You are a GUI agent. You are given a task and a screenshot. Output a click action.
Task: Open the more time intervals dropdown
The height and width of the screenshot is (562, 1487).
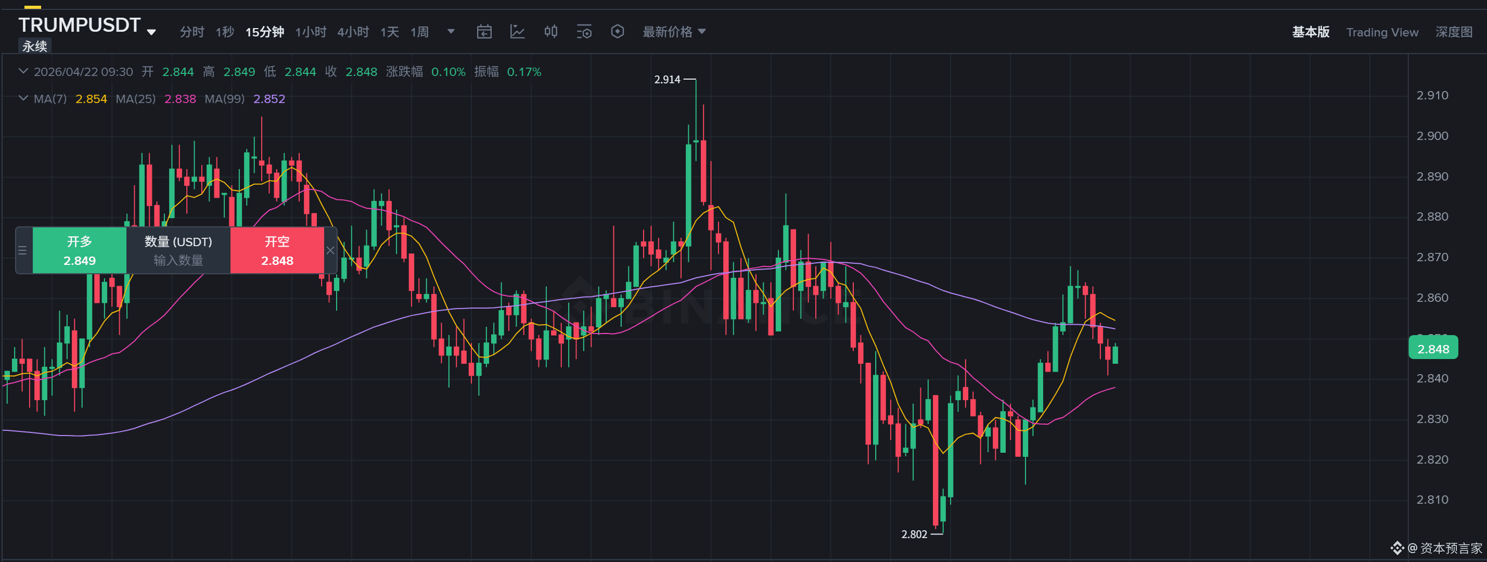pos(451,31)
